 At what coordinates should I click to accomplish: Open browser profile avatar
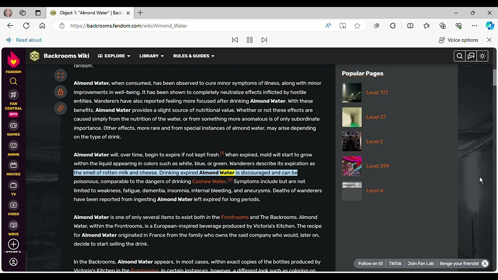coord(8,13)
